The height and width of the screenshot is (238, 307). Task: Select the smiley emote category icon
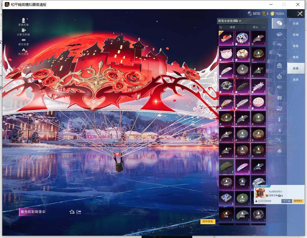[x=279, y=65]
